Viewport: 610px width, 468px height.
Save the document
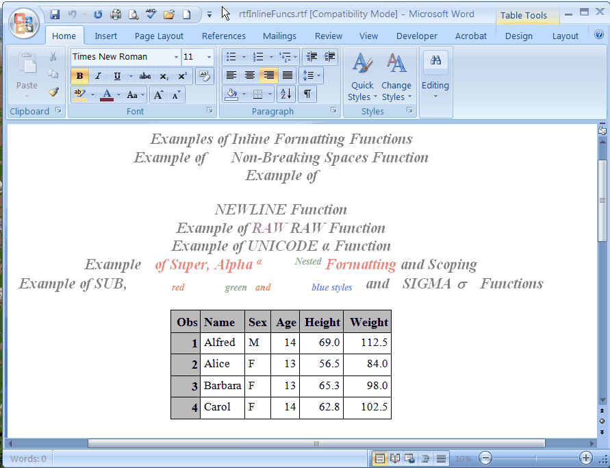pos(53,12)
